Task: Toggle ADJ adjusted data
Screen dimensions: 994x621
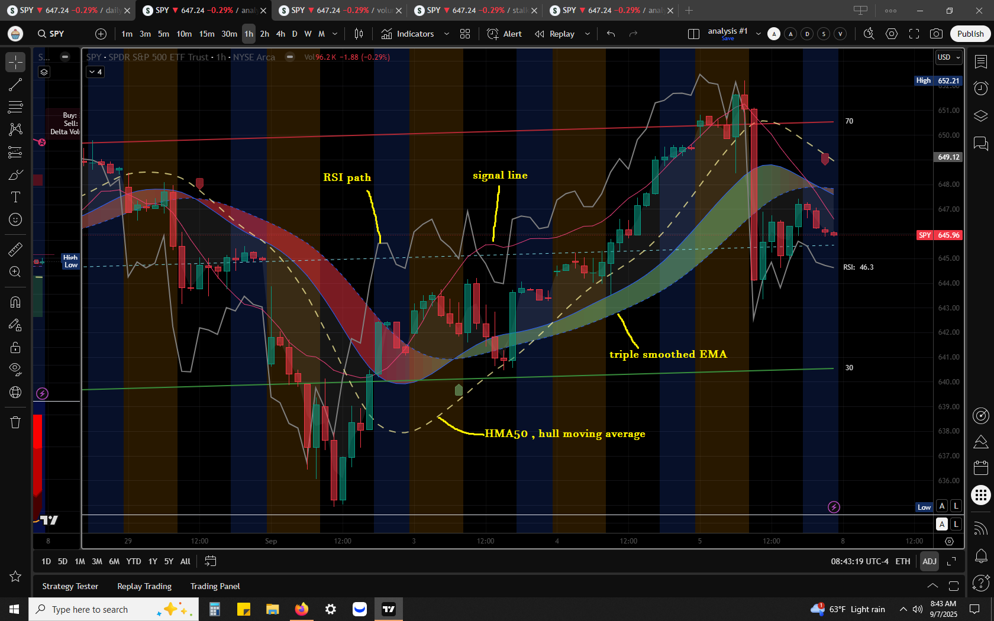Action: click(930, 561)
